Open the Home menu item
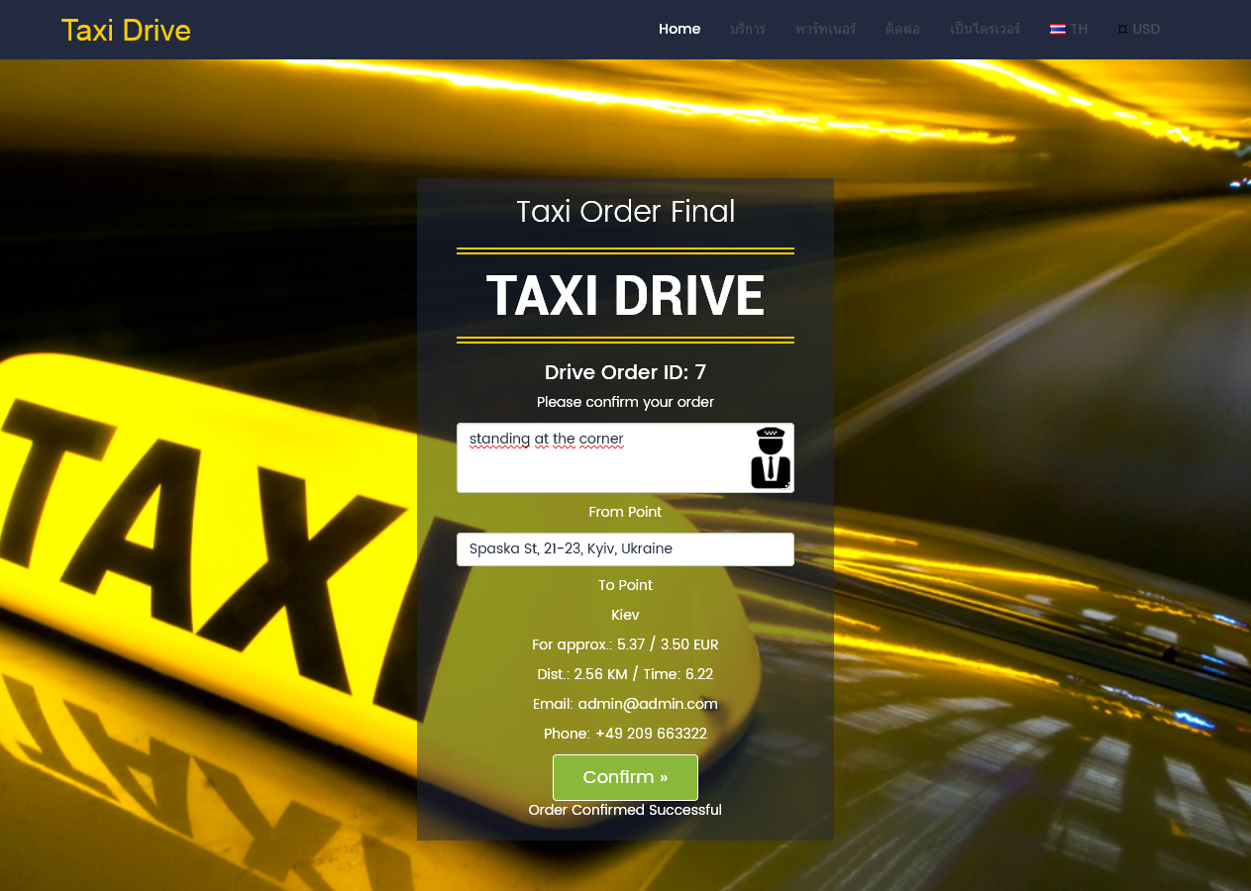Image resolution: width=1251 pixels, height=891 pixels. 679,29
